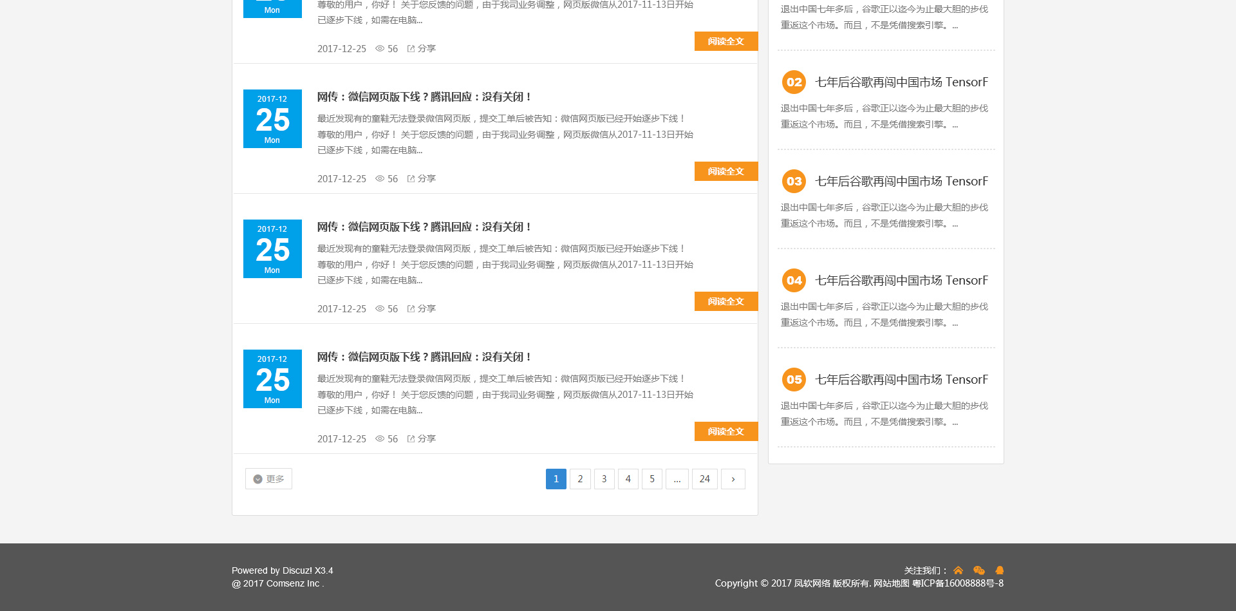Click the home icon in the footer
This screenshot has width=1236, height=611.
pyautogui.click(x=958, y=570)
